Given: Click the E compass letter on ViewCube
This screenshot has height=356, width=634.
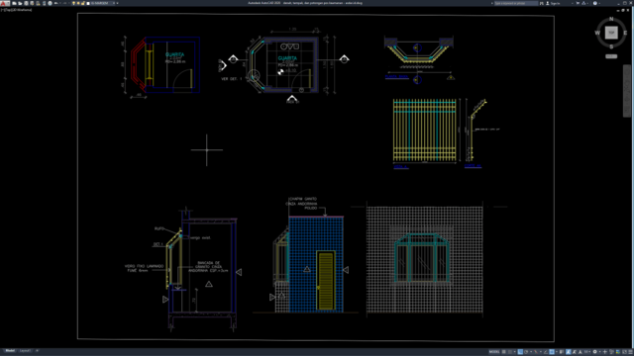Looking at the screenshot, I should 625,33.
